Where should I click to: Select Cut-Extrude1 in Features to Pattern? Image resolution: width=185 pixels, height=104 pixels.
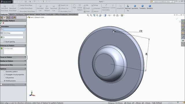click(x=9, y=49)
